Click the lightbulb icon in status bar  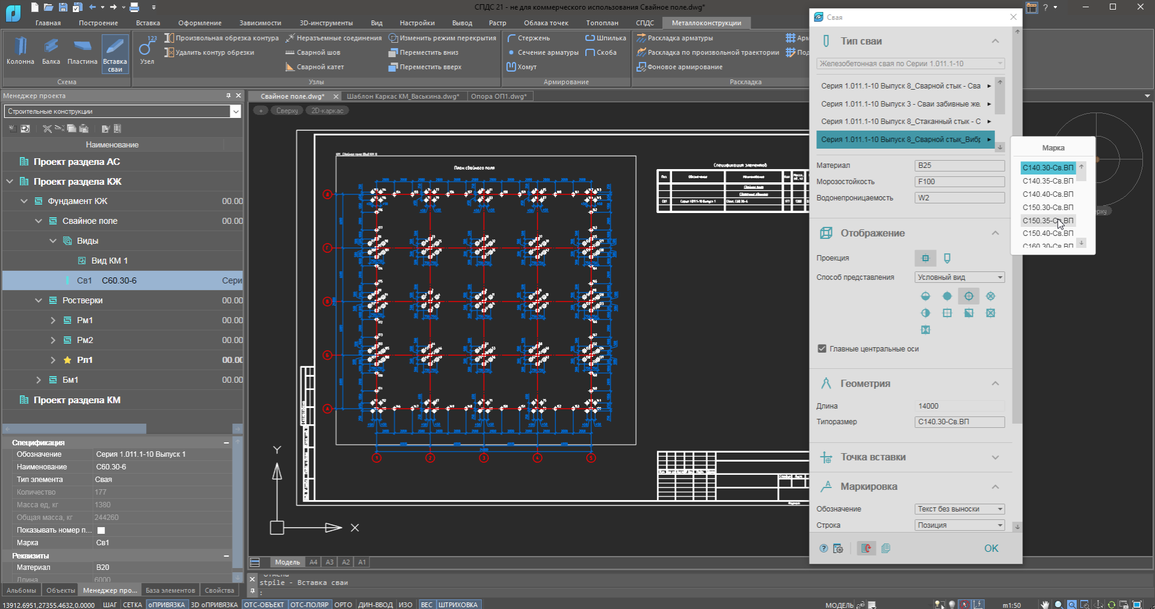(952, 604)
